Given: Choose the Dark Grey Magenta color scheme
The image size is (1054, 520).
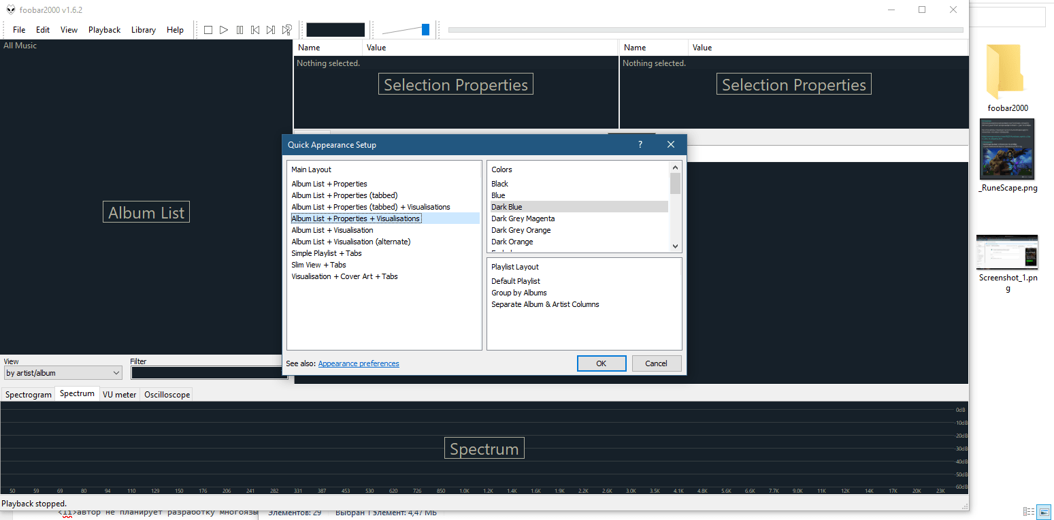Looking at the screenshot, I should [523, 218].
